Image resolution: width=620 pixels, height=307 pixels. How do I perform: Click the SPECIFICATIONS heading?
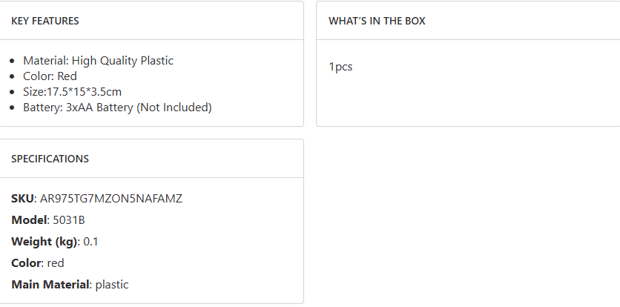point(50,159)
